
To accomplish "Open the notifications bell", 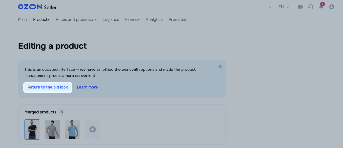I will (321, 7).
